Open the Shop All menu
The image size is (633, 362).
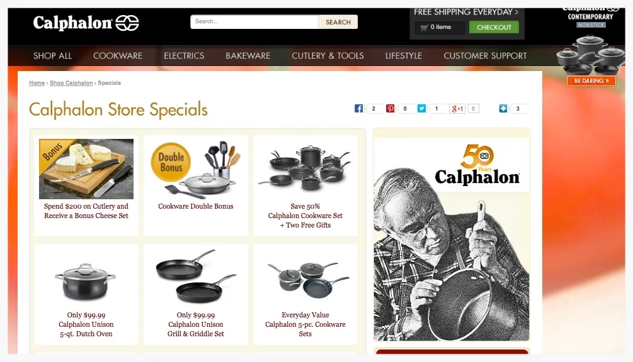click(52, 56)
